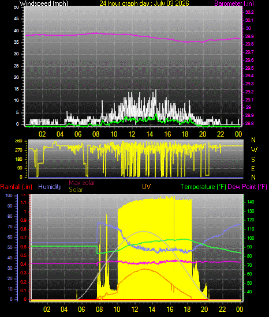Select the windspeed scale value 35
Image resolution: width=269 pixels, height=317 pixels.
pyautogui.click(x=16, y=42)
